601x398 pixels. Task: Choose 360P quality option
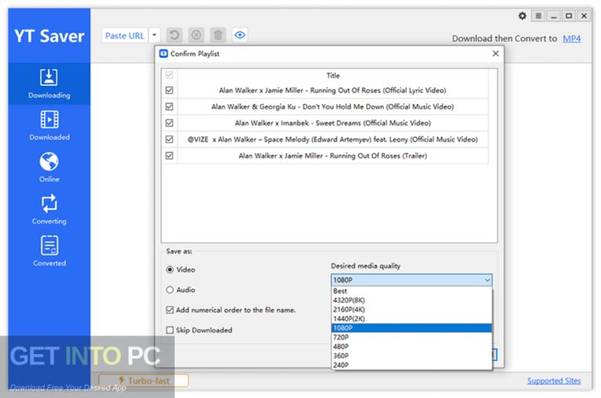coord(412,356)
